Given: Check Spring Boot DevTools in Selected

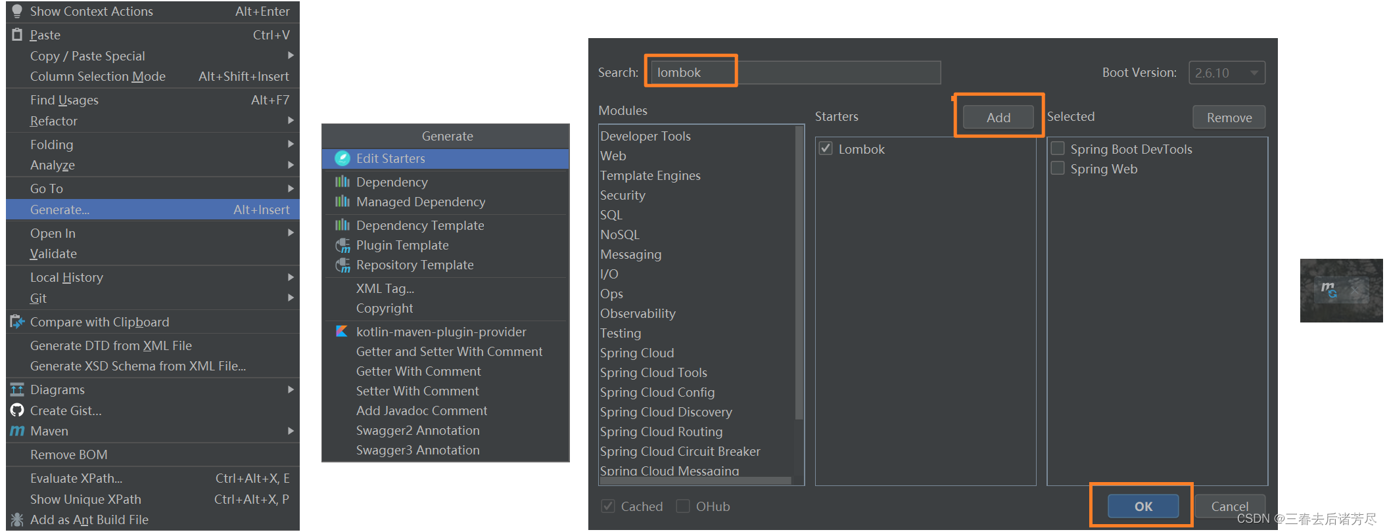Looking at the screenshot, I should pyautogui.click(x=1058, y=148).
